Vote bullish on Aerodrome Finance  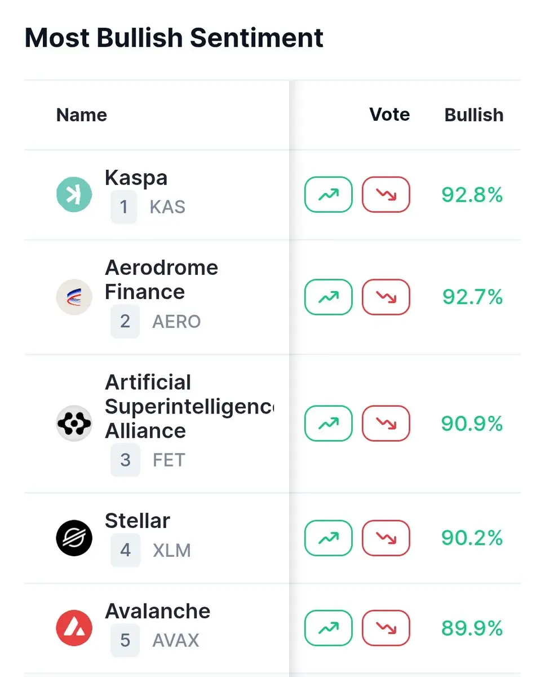(329, 296)
